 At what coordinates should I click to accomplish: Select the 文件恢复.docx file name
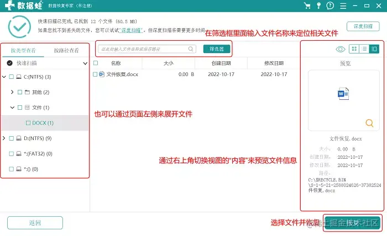(122, 74)
